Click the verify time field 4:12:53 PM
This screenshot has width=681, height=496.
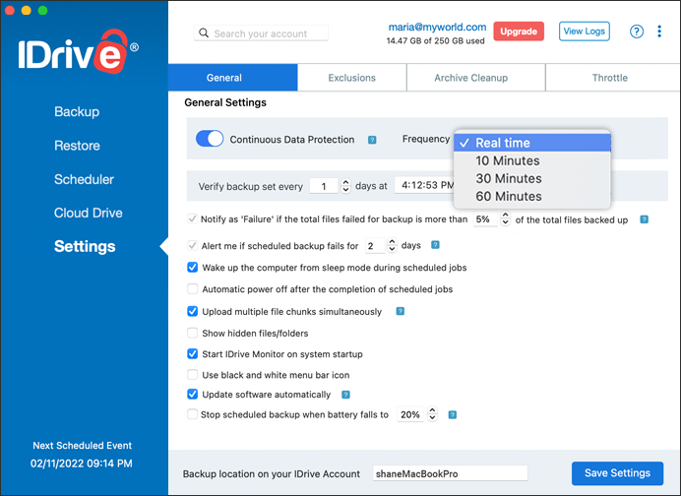point(424,185)
